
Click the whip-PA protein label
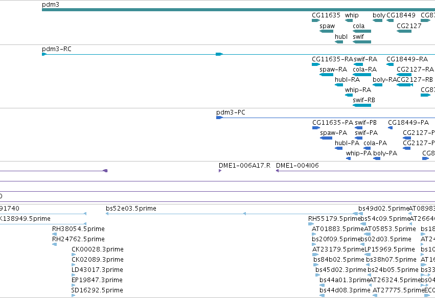[359, 153]
